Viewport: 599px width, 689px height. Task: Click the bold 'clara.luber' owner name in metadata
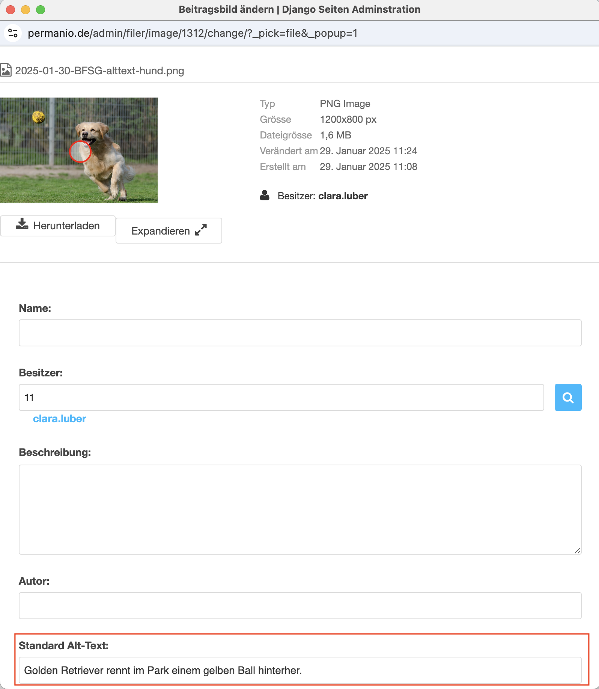pos(343,196)
